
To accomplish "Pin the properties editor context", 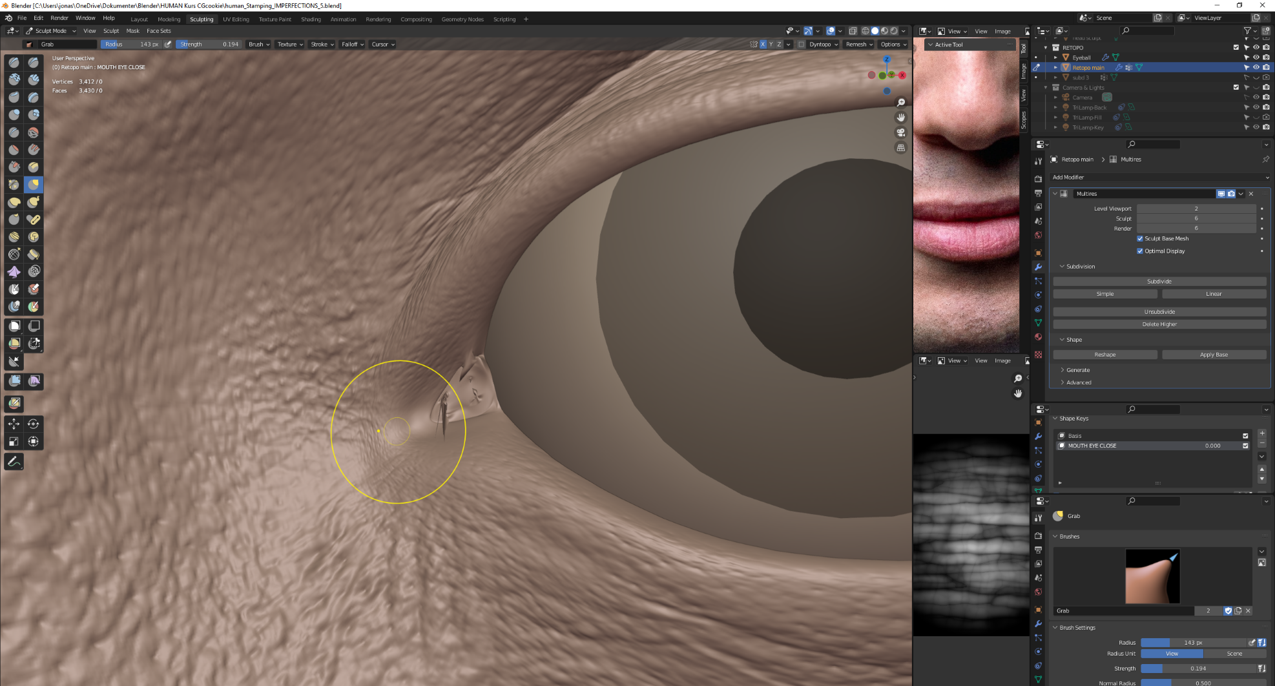I will tap(1265, 160).
